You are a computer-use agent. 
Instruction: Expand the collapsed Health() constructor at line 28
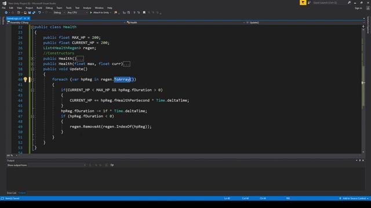[x=32, y=58]
